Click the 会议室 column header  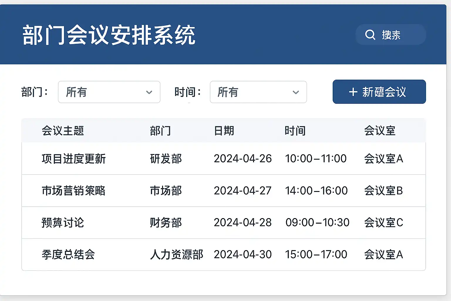tap(380, 131)
